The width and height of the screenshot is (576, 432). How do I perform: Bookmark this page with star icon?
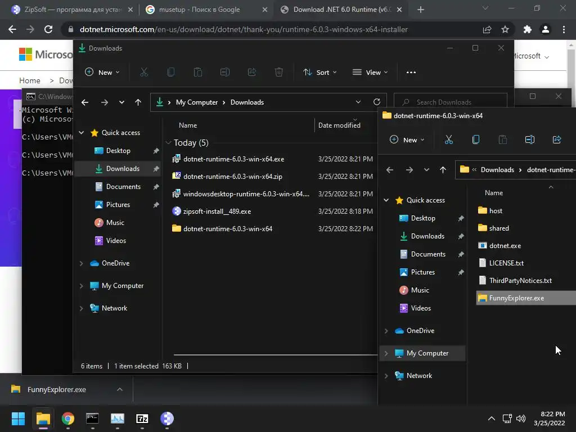point(505,29)
